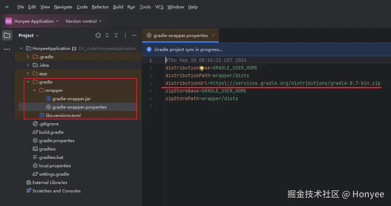Click line number 4 in gutter
Viewport: 391px width, 206px height.
(150, 83)
